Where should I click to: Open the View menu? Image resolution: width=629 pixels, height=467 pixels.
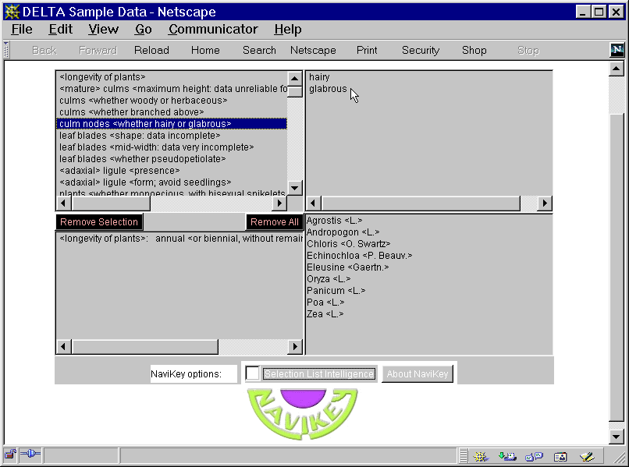coord(104,30)
